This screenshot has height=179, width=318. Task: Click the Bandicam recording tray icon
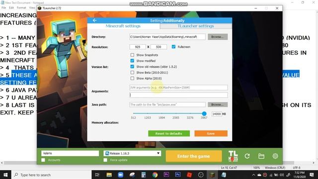click(265, 175)
